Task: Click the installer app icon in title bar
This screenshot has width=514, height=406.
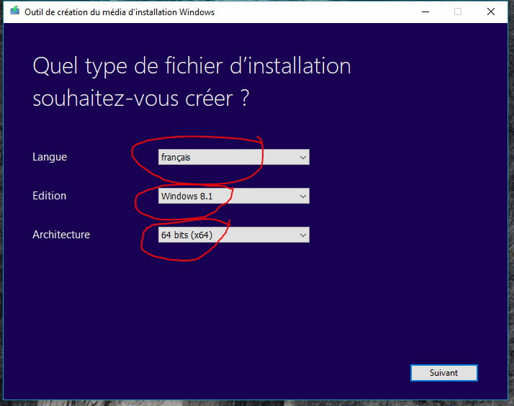Action: [x=14, y=11]
